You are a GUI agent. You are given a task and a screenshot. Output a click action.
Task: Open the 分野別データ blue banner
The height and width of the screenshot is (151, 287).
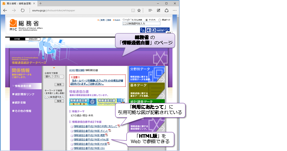click(147, 74)
